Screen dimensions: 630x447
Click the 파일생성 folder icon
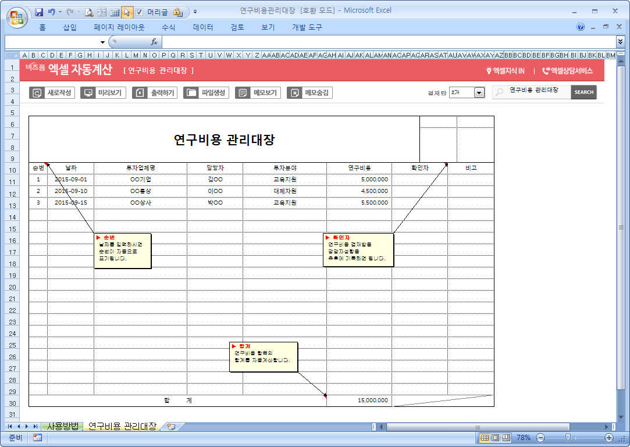pos(191,93)
